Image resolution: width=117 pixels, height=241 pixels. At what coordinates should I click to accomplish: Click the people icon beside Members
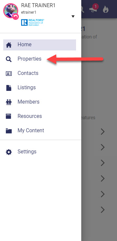tap(9, 102)
